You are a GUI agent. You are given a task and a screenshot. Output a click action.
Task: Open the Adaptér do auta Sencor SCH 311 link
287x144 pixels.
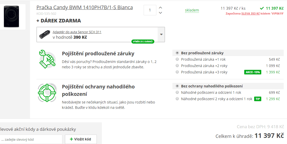(x=77, y=32)
